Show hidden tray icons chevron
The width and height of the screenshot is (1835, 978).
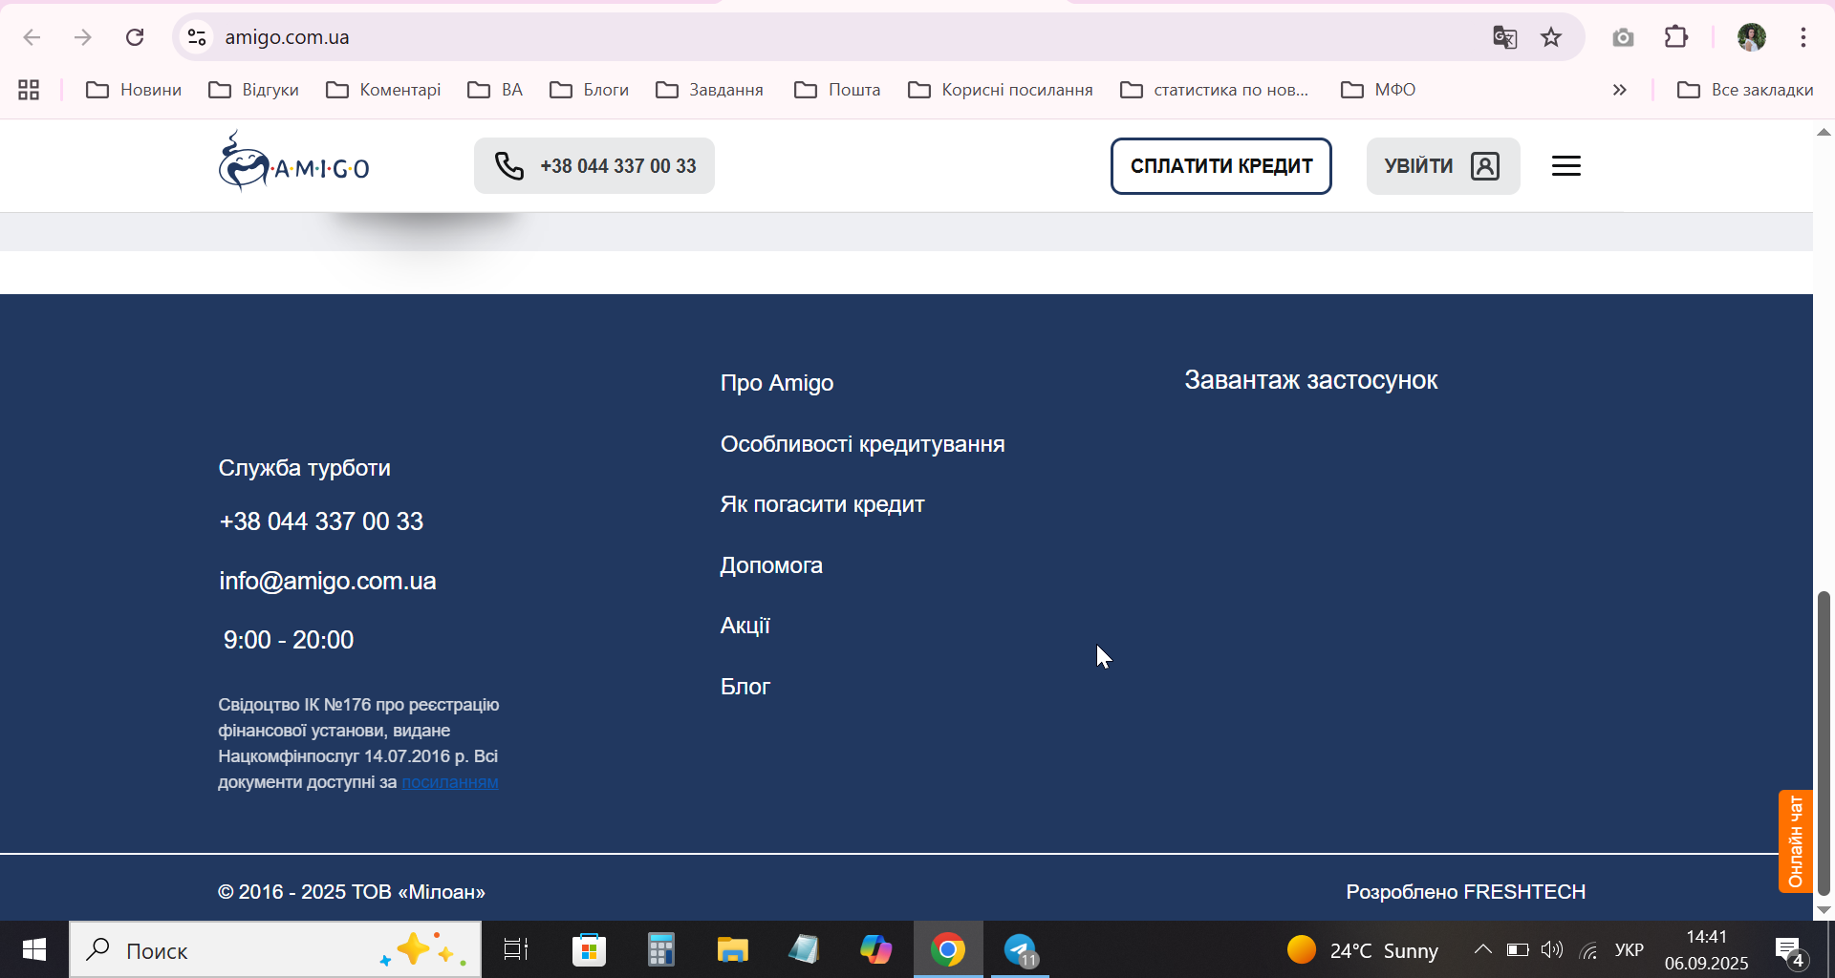pos(1482,949)
